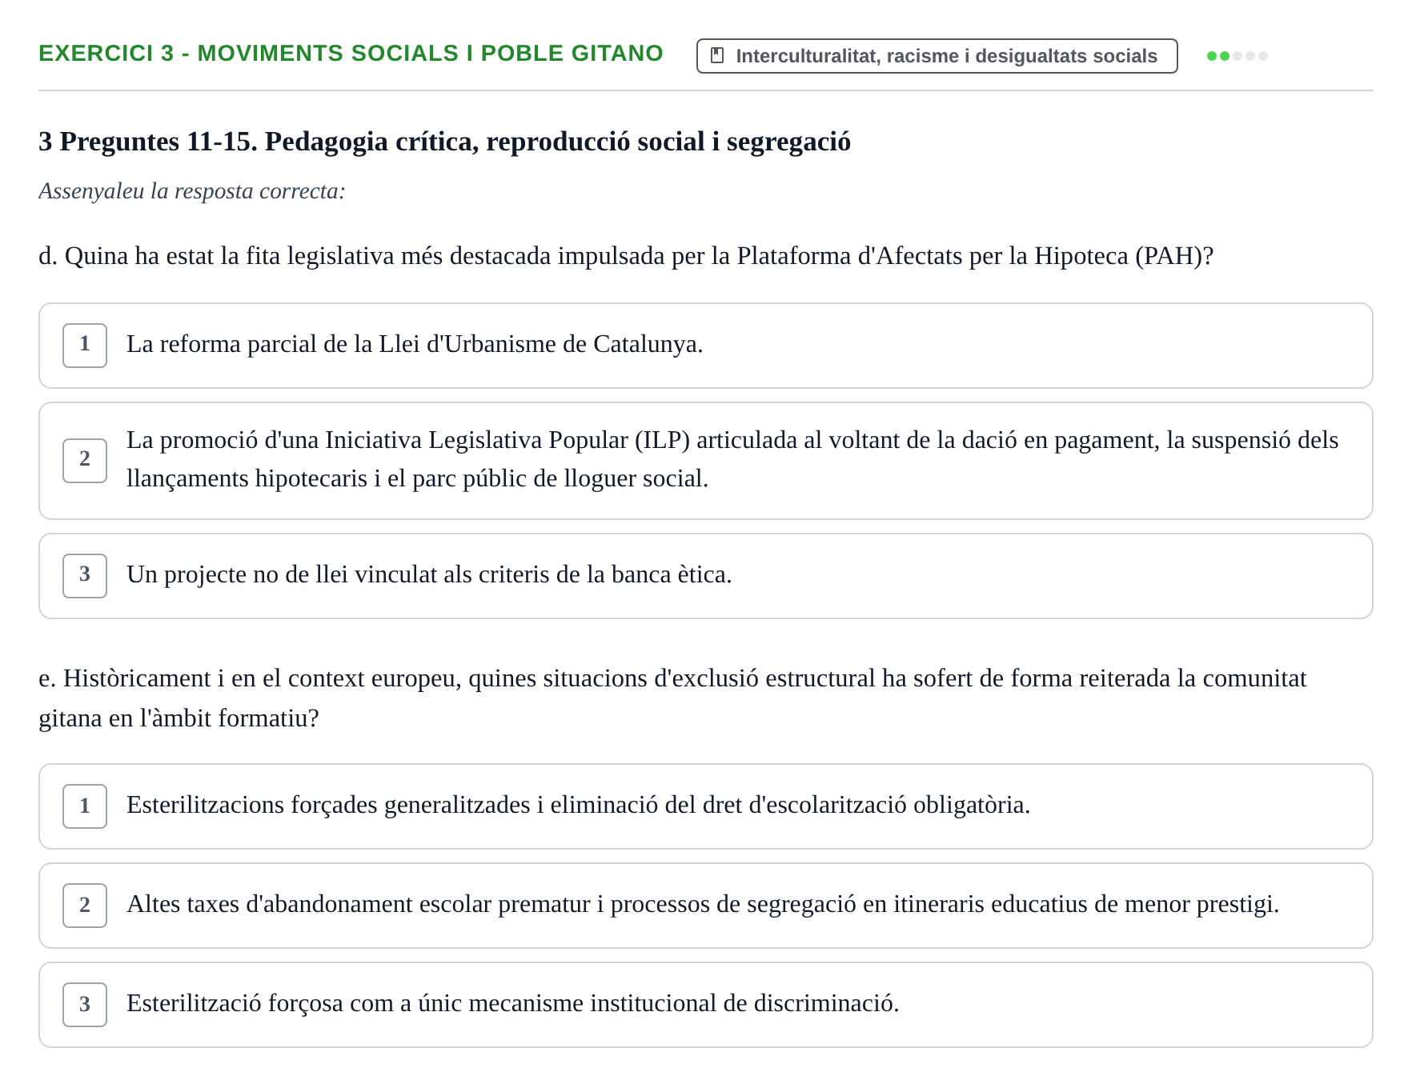Click the heading 'EXERCICI 3 - MOVIMENTS SOCIALS I POBLE GITANO'

tap(351, 54)
